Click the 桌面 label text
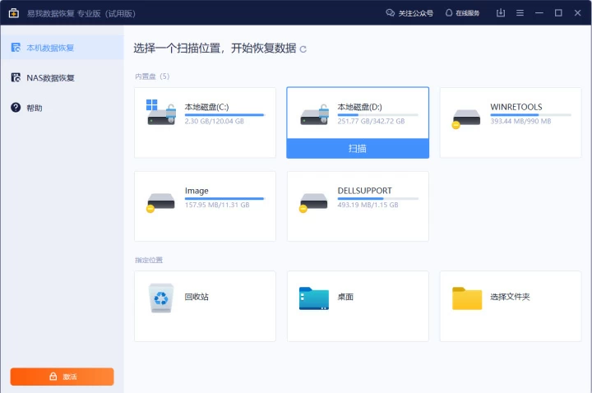 point(345,297)
